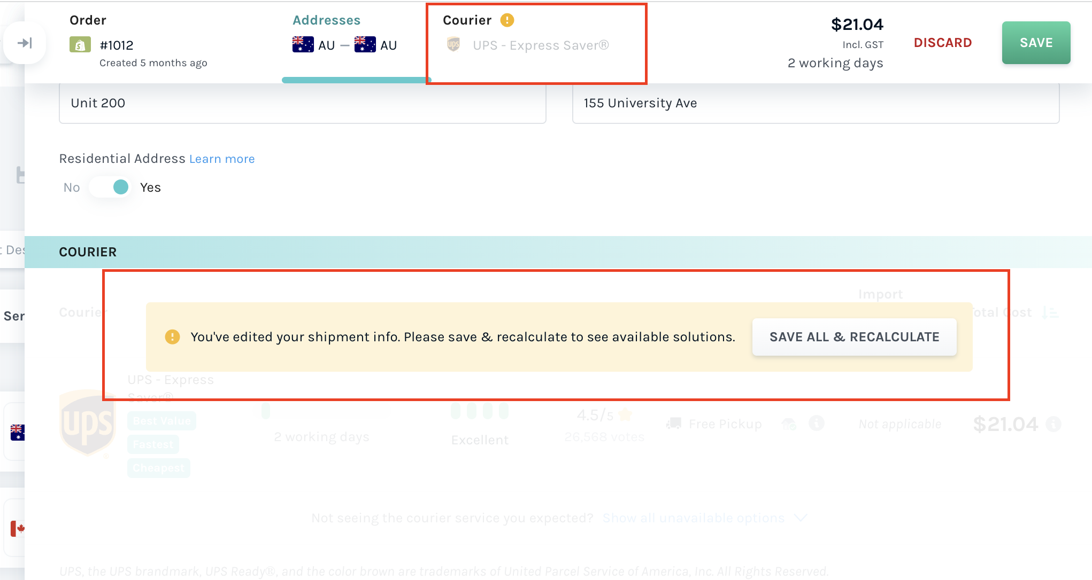Click the warning icon in the yellow alert banner
Viewport: 1092px width, 580px height.
click(172, 336)
